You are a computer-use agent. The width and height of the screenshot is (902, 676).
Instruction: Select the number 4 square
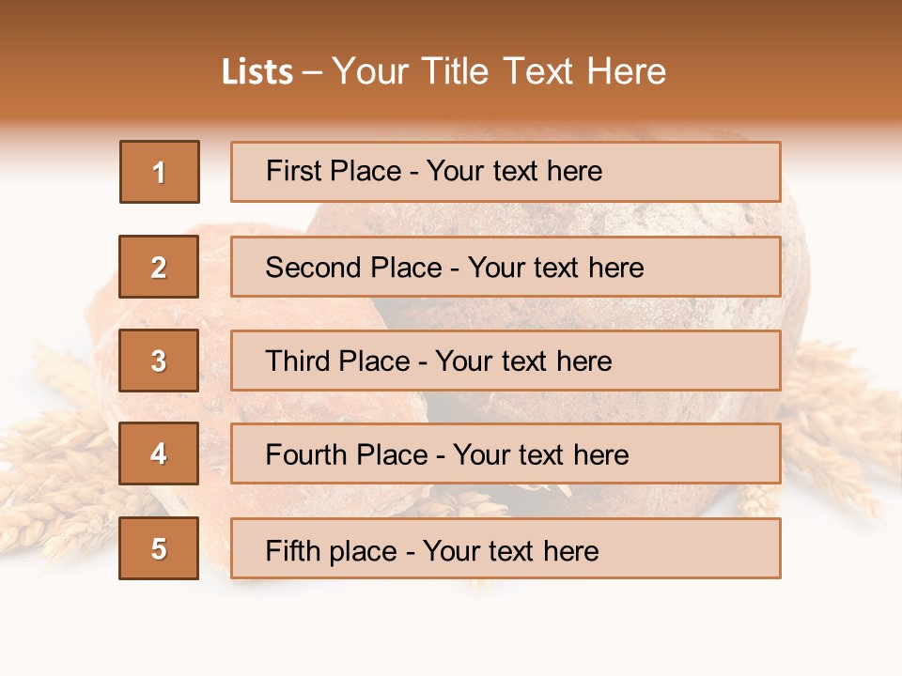(159, 453)
